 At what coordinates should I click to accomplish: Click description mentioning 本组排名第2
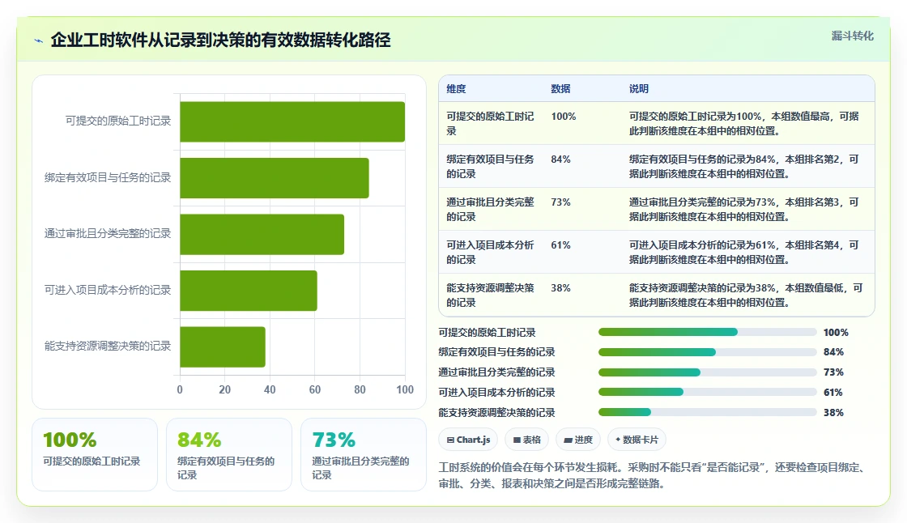(744, 166)
